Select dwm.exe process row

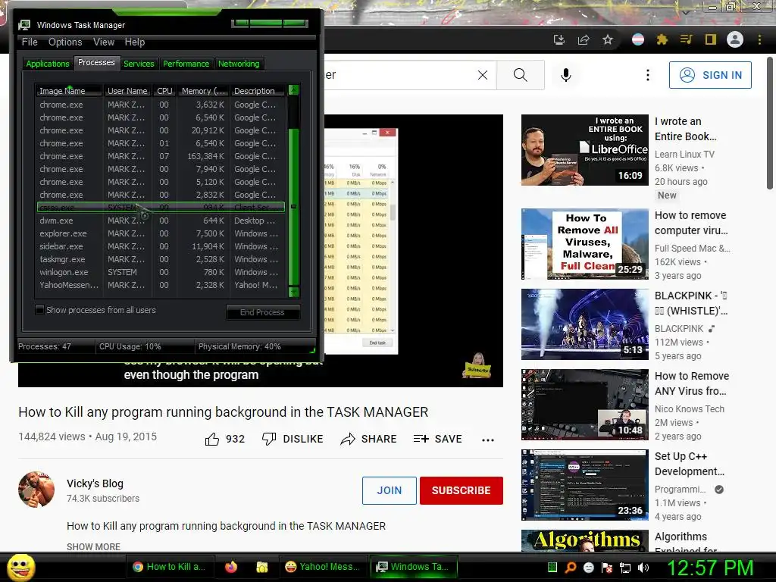(x=161, y=221)
